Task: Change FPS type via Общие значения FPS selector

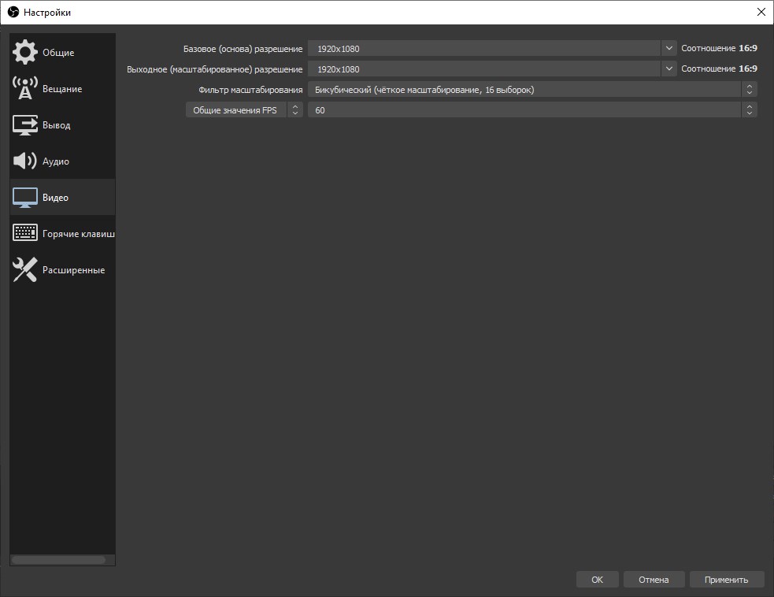Action: (243, 110)
